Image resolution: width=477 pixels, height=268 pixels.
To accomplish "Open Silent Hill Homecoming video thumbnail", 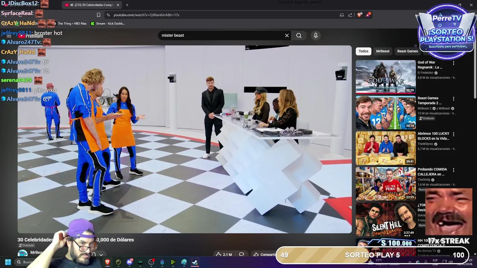I will point(385,219).
